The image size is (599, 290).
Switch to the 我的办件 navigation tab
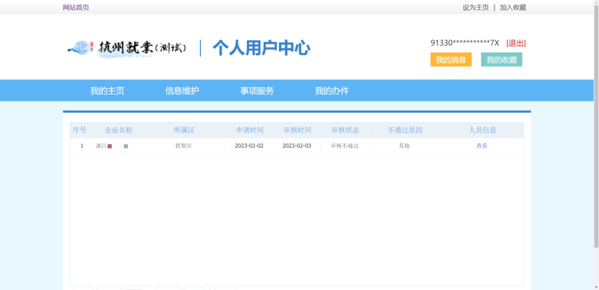click(x=332, y=91)
